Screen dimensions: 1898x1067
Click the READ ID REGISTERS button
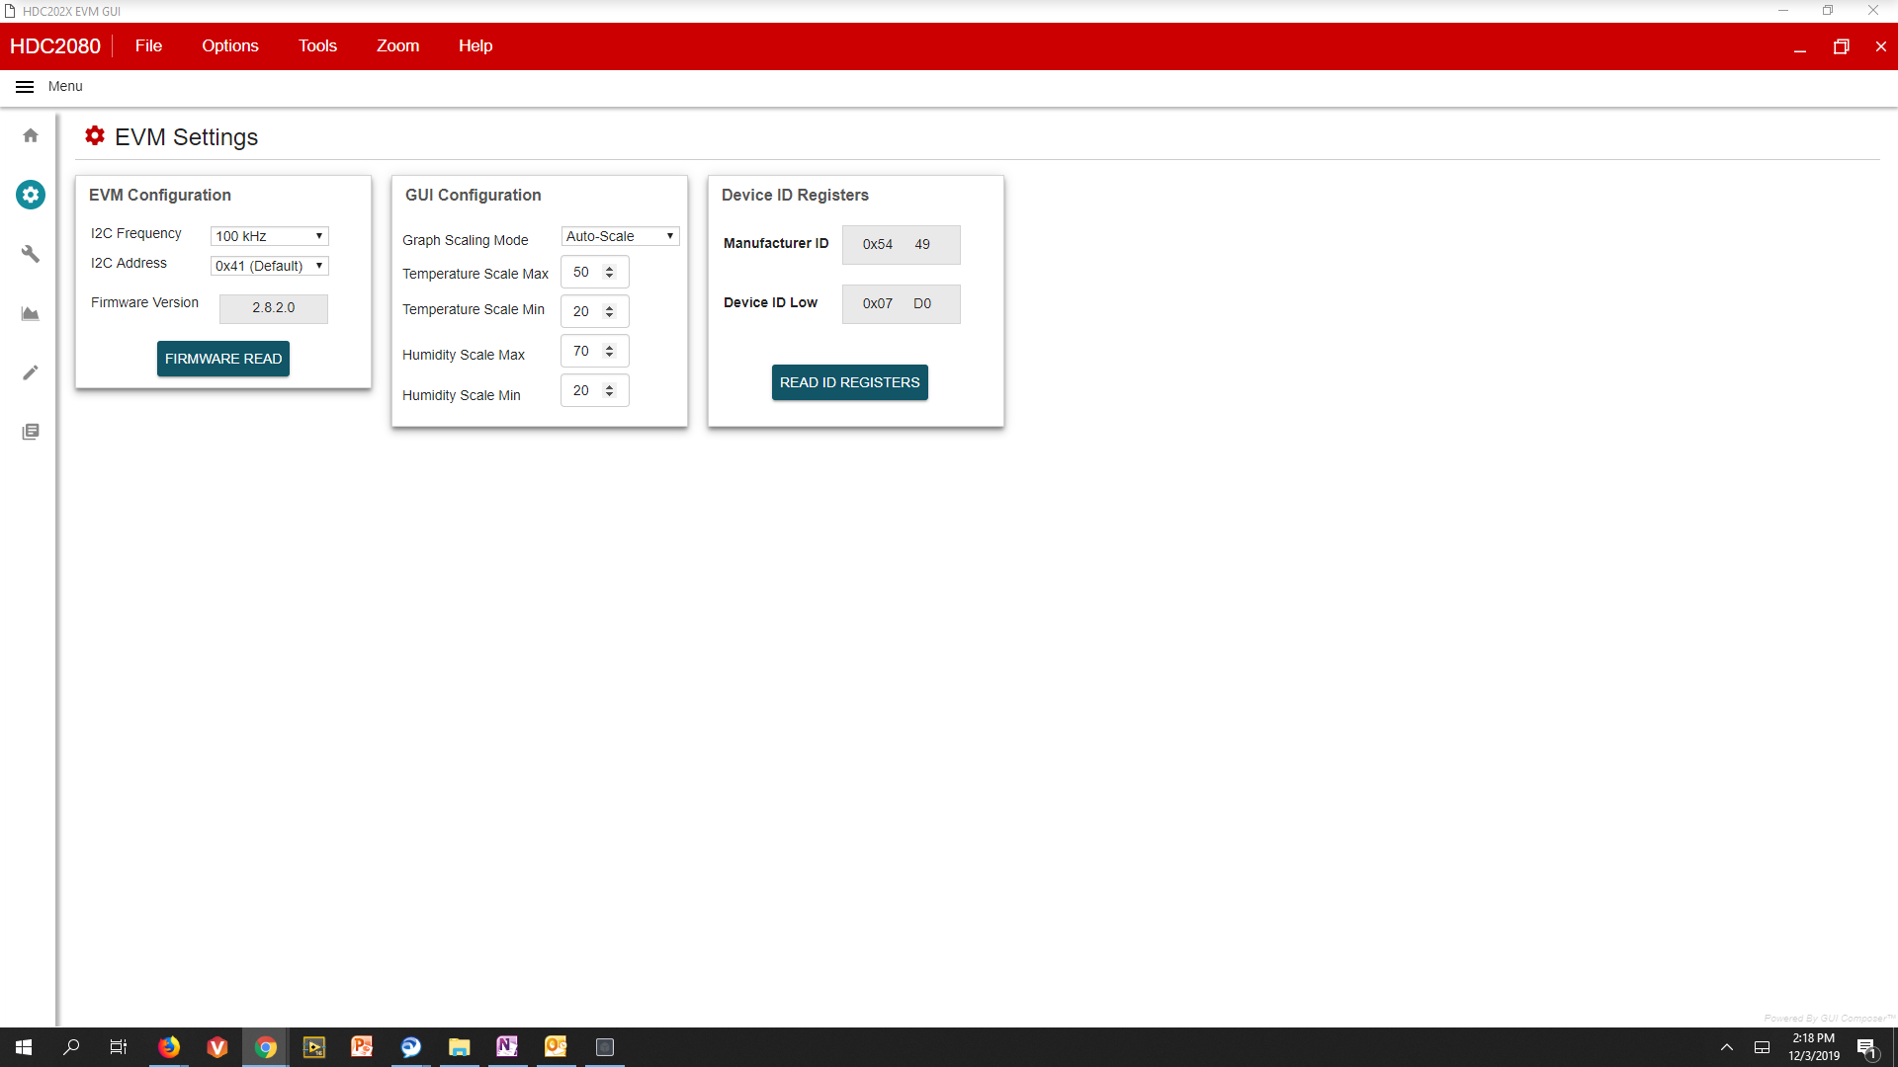(848, 381)
